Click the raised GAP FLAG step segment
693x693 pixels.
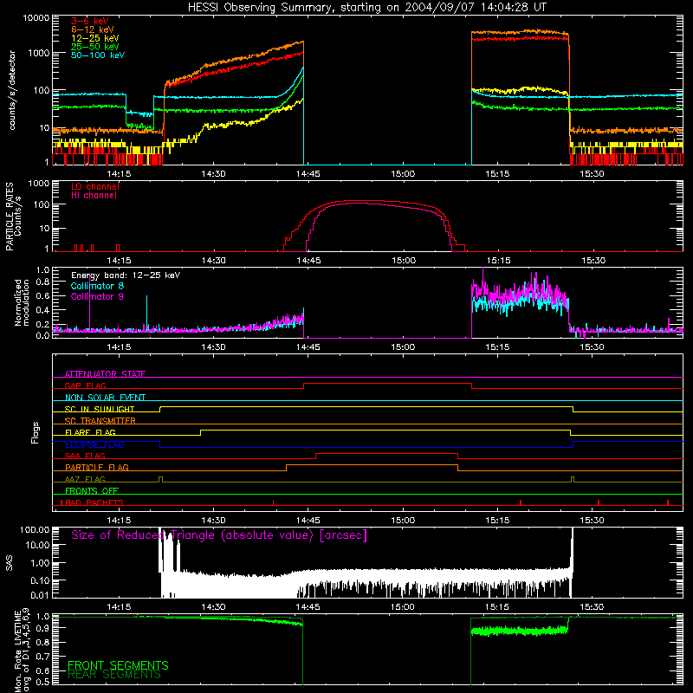[387, 384]
